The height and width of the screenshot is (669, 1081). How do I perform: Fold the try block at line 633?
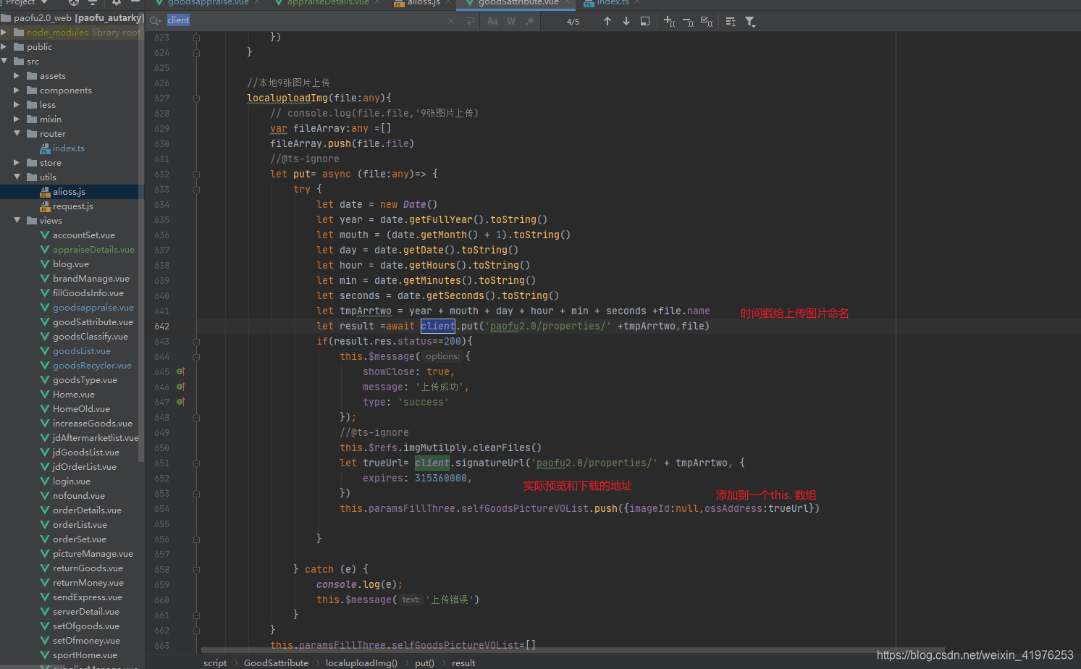click(x=196, y=189)
